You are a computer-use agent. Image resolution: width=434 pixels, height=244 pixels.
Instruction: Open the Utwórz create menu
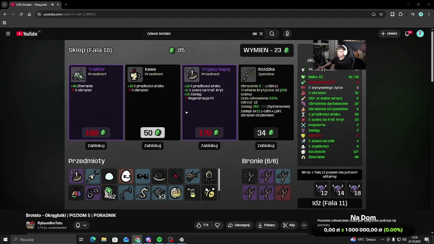click(x=389, y=34)
